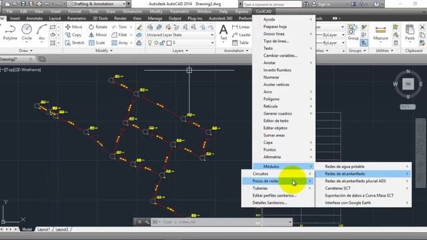The width and height of the screenshot is (427, 240).
Task: Click the Copy tool in Modify panel
Action: point(73,35)
